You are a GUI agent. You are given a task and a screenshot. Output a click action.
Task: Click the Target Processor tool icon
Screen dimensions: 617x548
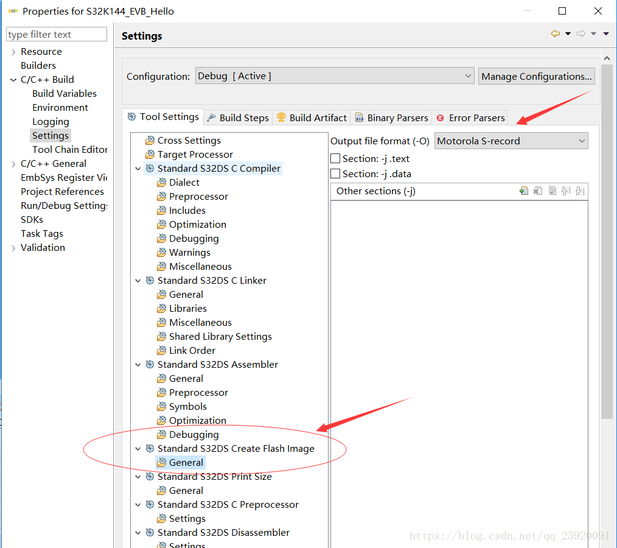click(x=150, y=154)
